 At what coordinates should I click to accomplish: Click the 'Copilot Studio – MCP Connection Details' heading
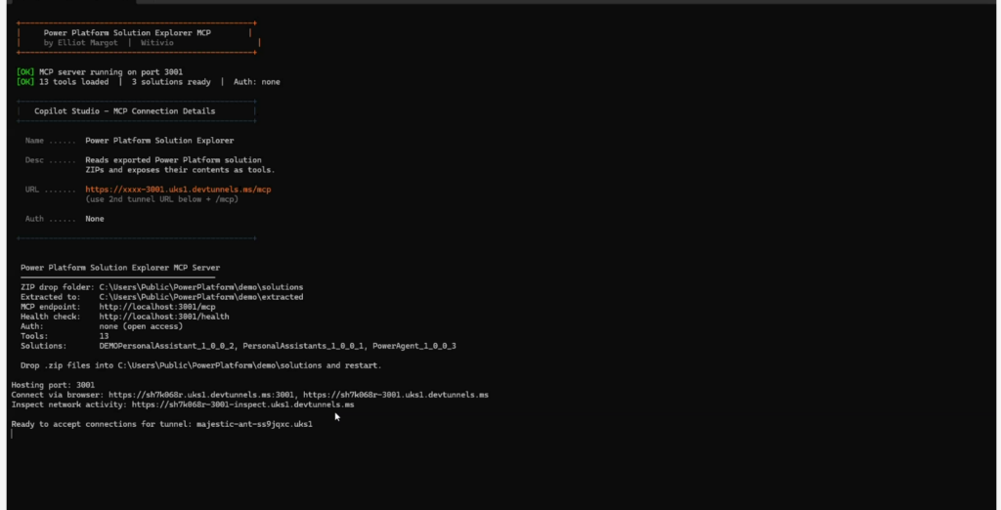click(x=124, y=111)
